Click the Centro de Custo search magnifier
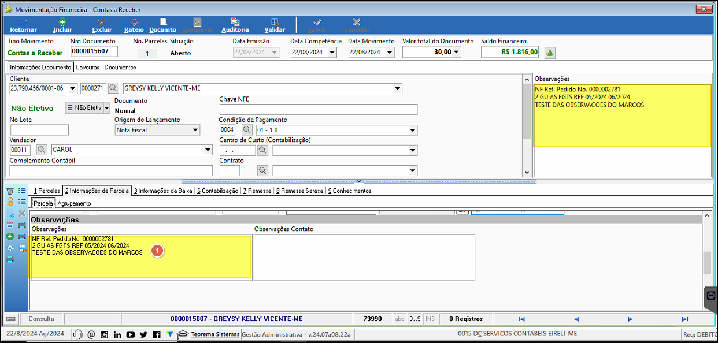Viewport: 718px width, 343px height. (x=263, y=150)
